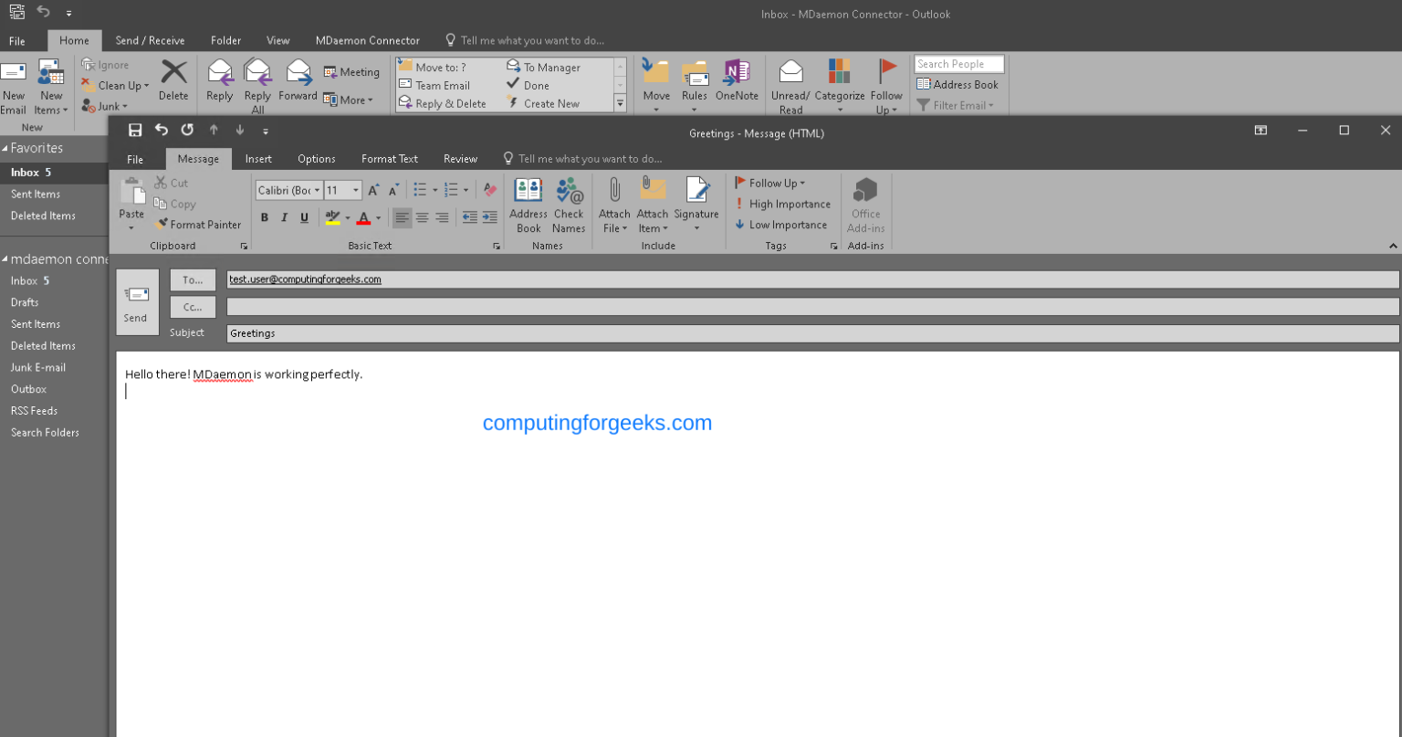This screenshot has width=1402, height=737.
Task: Click the To... button to choose recipients
Action: pyautogui.click(x=192, y=279)
